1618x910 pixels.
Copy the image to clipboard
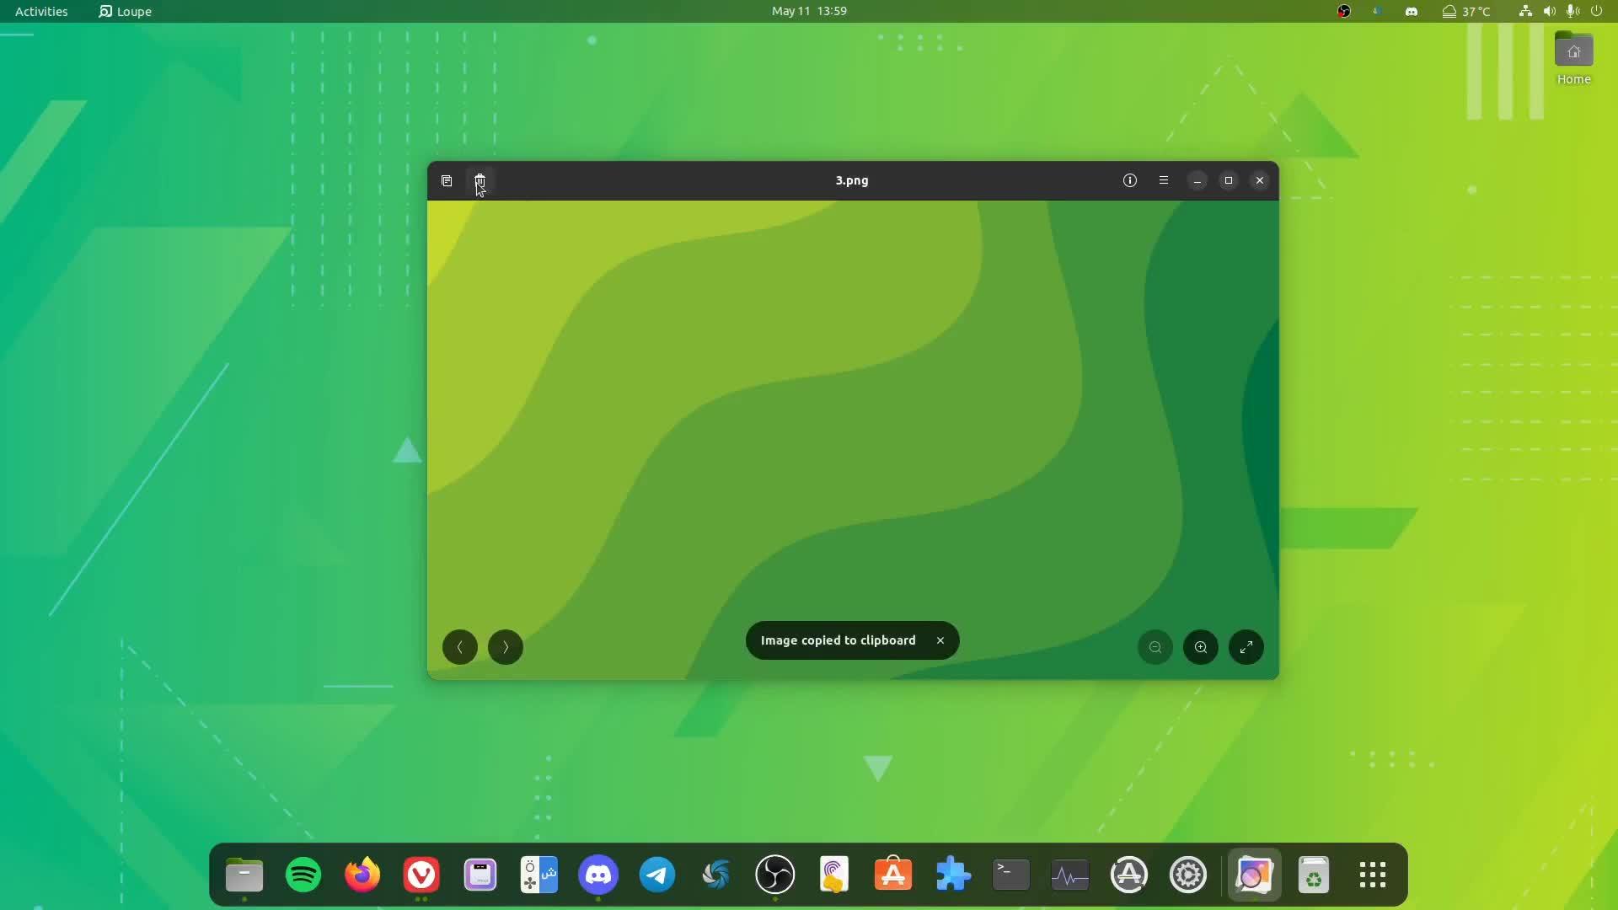pyautogui.click(x=447, y=180)
